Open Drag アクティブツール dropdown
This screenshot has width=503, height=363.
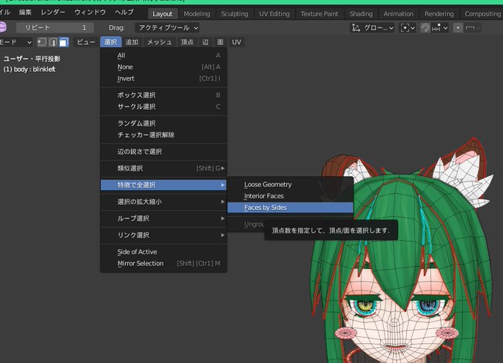[167, 28]
